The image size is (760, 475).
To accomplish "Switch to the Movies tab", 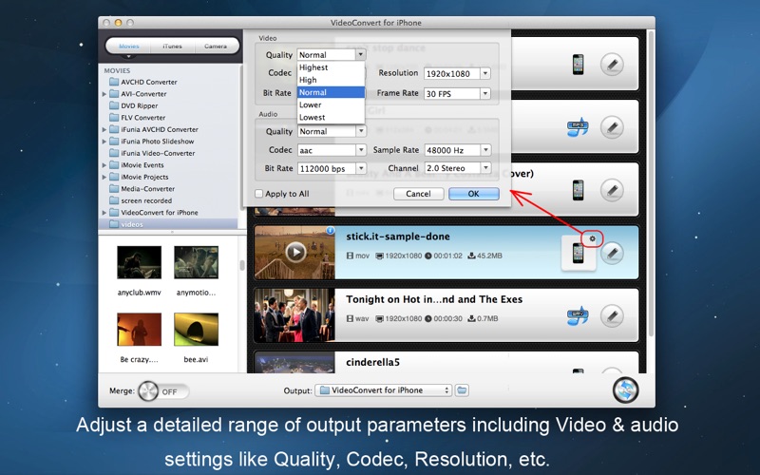I will pos(129,46).
